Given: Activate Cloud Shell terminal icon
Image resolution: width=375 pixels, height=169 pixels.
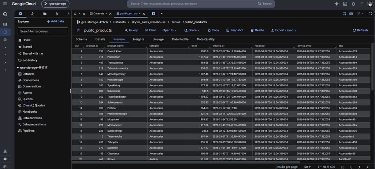Looking at the screenshot, I should (345, 4).
